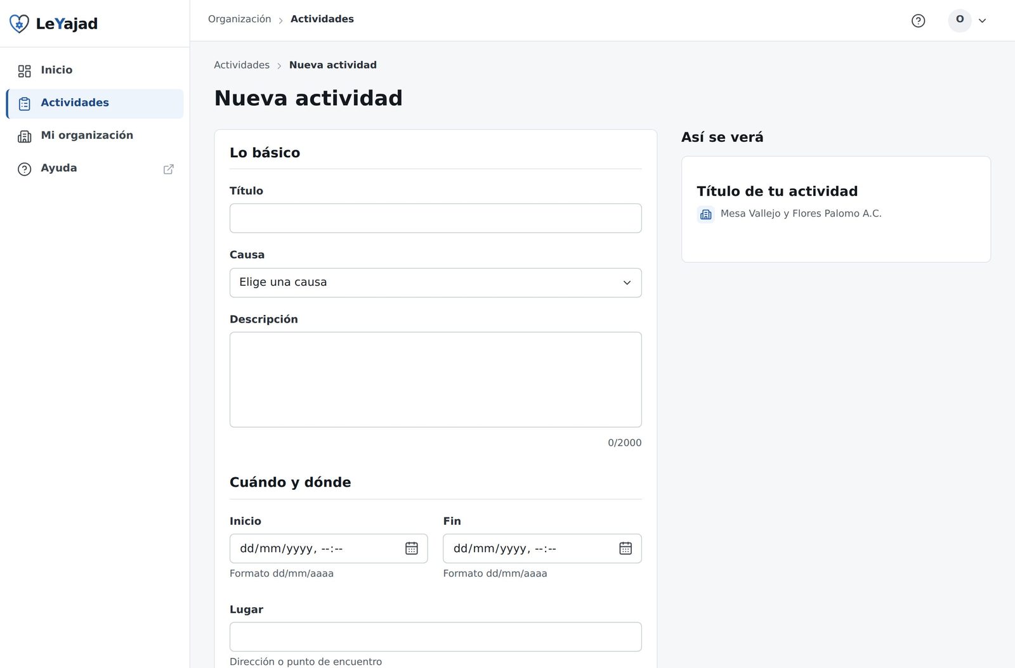Click the Así se verá heading
1015x668 pixels.
tap(722, 137)
